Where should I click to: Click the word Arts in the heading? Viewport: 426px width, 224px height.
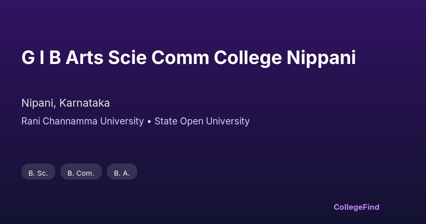pos(84,58)
